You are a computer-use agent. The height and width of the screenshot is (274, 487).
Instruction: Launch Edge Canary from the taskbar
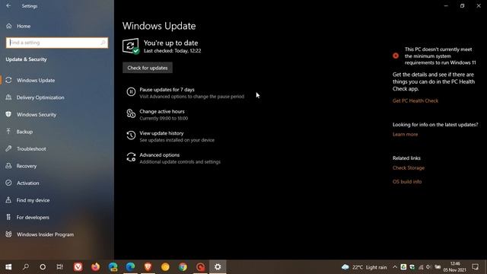(113, 267)
